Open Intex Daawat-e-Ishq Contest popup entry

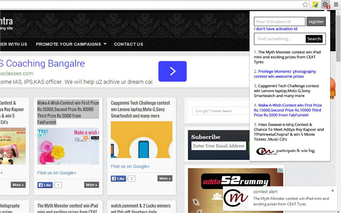tap(289, 132)
